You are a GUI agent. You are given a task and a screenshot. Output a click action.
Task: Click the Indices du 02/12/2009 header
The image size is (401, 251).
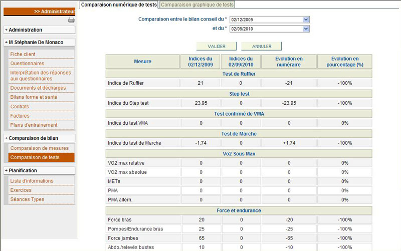[x=200, y=61]
